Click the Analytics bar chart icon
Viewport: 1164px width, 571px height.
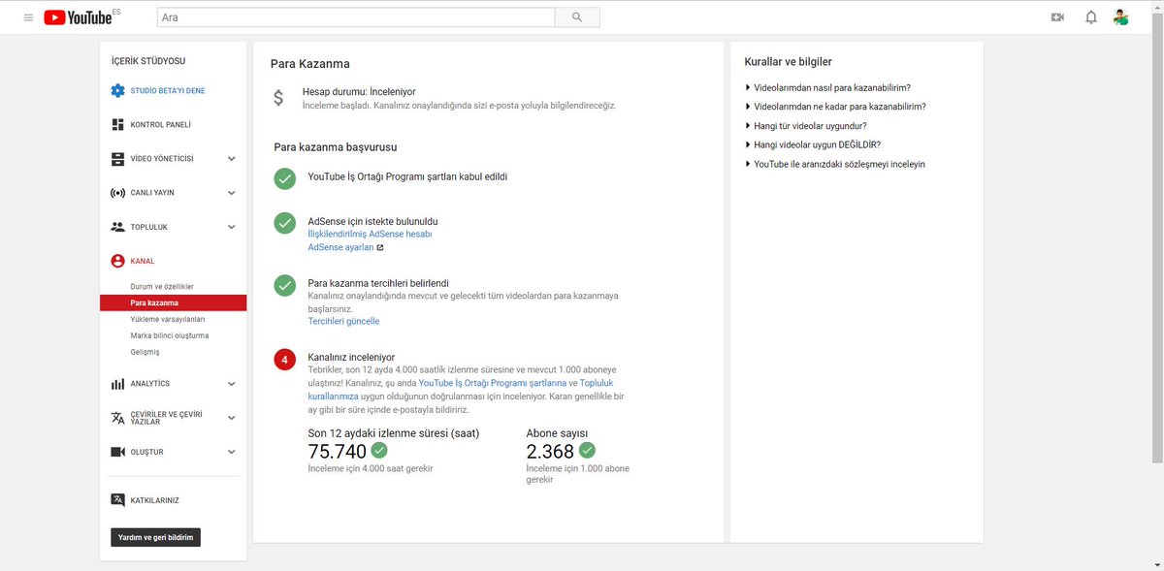click(x=117, y=384)
